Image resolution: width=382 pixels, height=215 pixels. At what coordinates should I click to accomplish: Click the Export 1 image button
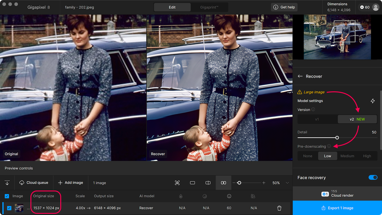[337, 208]
